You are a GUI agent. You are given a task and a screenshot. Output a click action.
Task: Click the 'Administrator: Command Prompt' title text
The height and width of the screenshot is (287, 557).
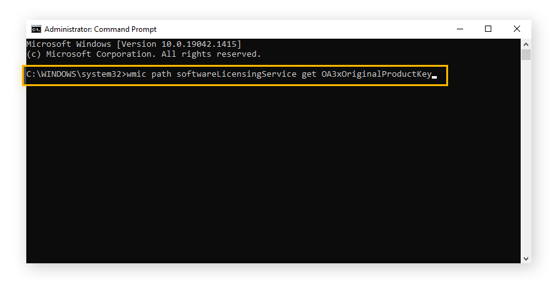click(100, 29)
